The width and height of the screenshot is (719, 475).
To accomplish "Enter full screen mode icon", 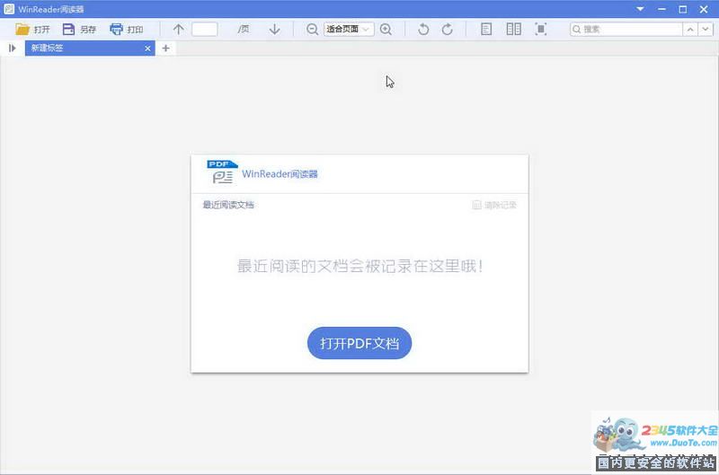I will (x=541, y=30).
